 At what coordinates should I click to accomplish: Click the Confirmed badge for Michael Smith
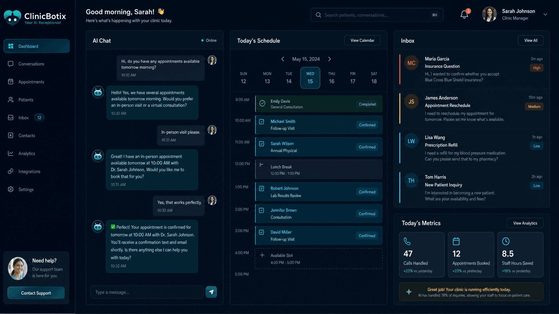point(367,125)
